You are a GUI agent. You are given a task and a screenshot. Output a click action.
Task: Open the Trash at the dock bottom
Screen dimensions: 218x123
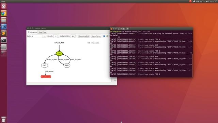(x=4, y=119)
